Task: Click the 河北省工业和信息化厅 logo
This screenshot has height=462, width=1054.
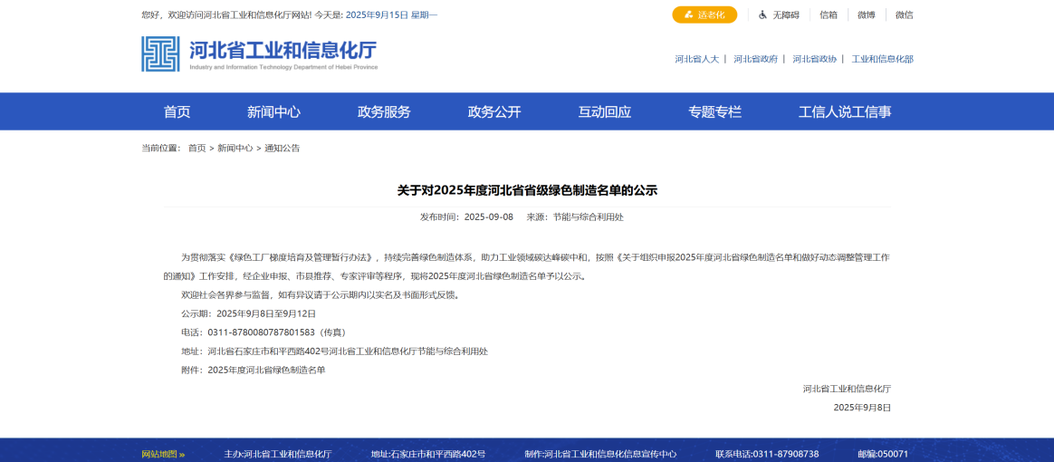Action: pos(259,54)
